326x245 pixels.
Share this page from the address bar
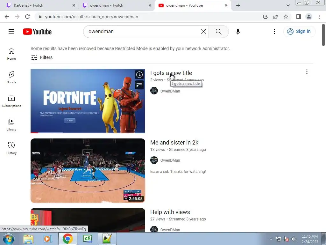click(276, 17)
